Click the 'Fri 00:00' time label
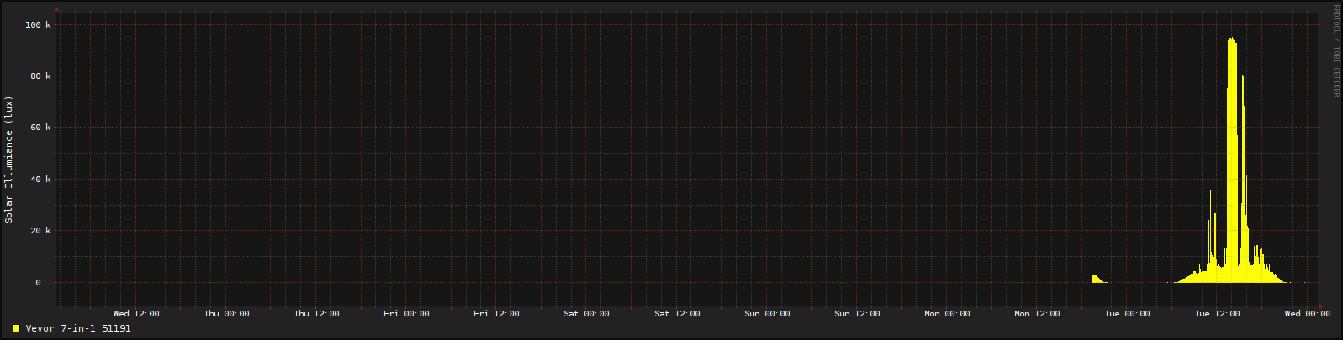1343x340 pixels. [406, 314]
